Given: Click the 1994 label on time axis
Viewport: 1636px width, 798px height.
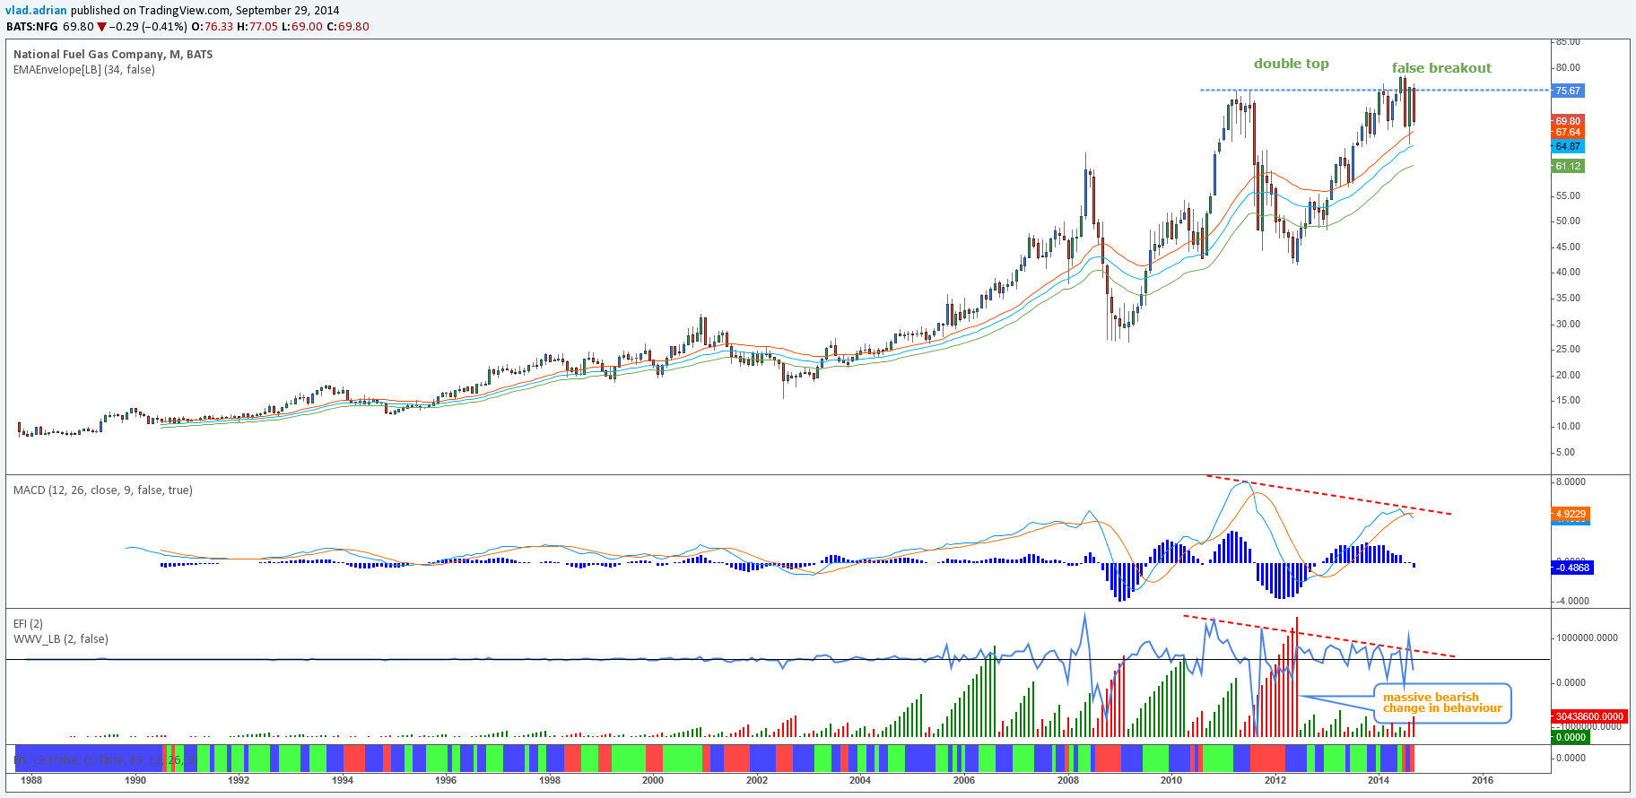Looking at the screenshot, I should (343, 779).
